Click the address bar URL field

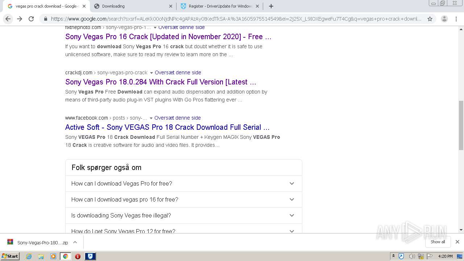coord(236,19)
